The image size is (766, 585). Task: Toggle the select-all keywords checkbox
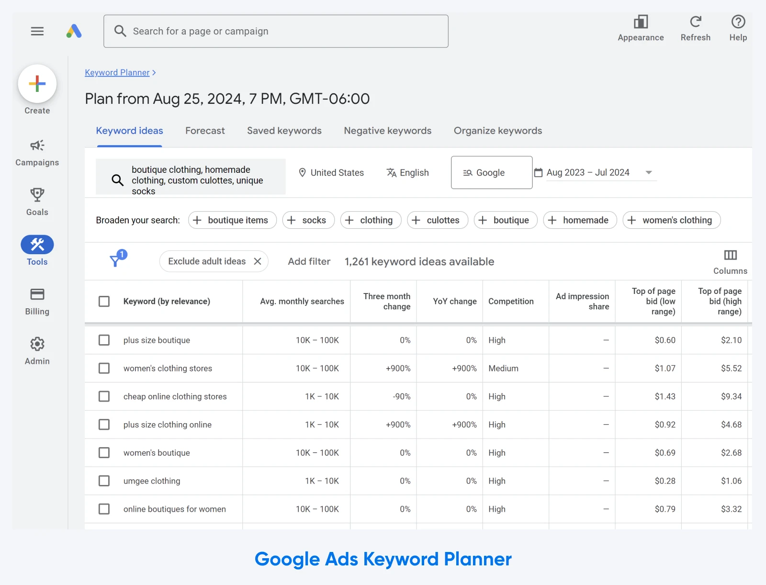coord(104,301)
